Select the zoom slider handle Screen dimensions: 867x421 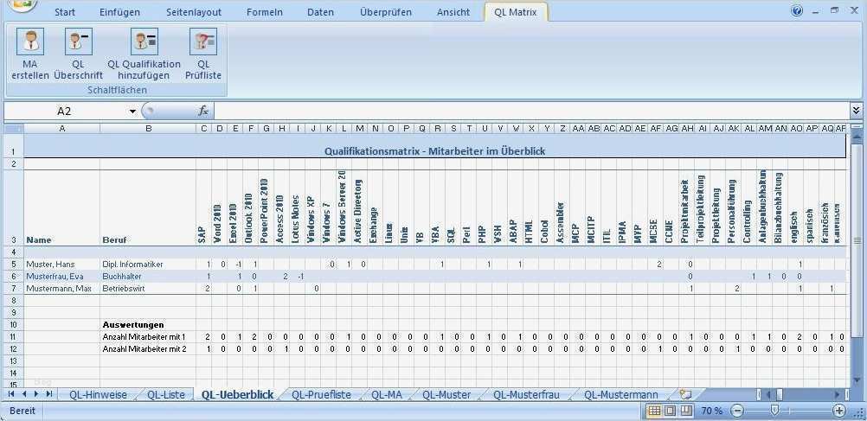[775, 410]
